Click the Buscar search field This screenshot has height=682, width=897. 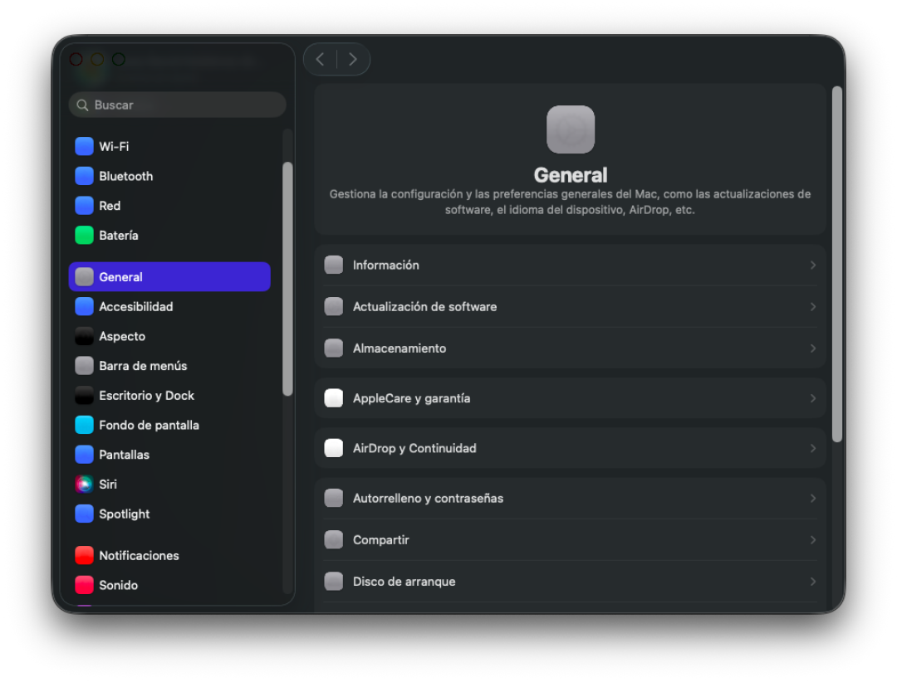click(x=178, y=105)
